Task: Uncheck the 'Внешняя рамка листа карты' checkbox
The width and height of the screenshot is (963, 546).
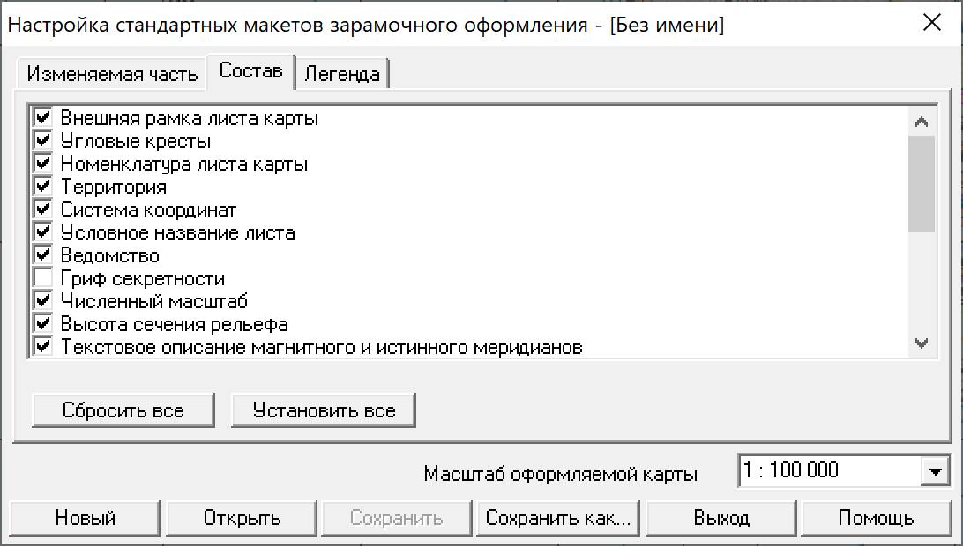Action: 41,118
